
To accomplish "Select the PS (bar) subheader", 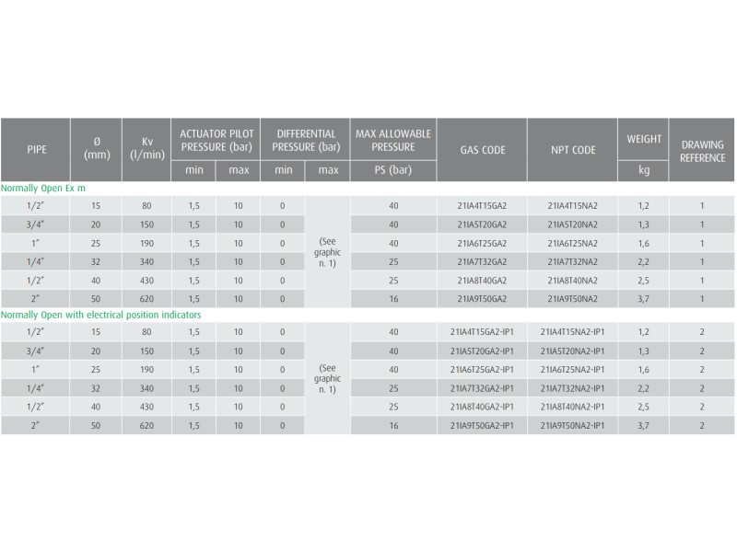I will coord(393,171).
